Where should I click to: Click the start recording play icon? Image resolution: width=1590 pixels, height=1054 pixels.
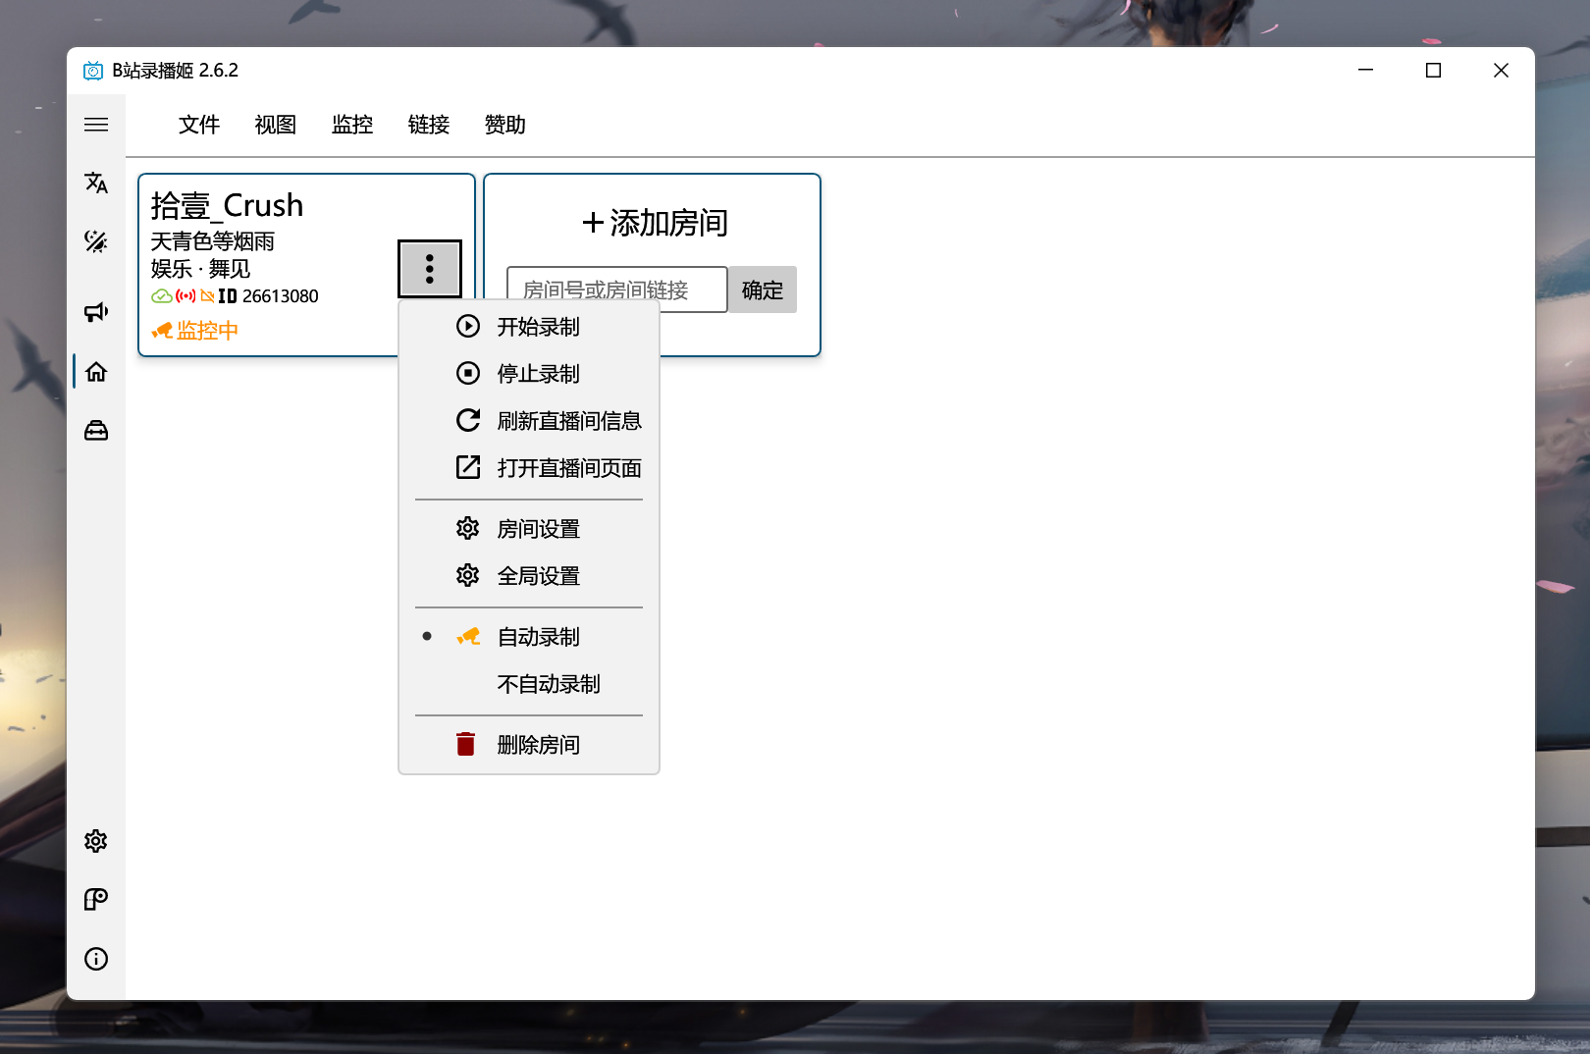[468, 326]
